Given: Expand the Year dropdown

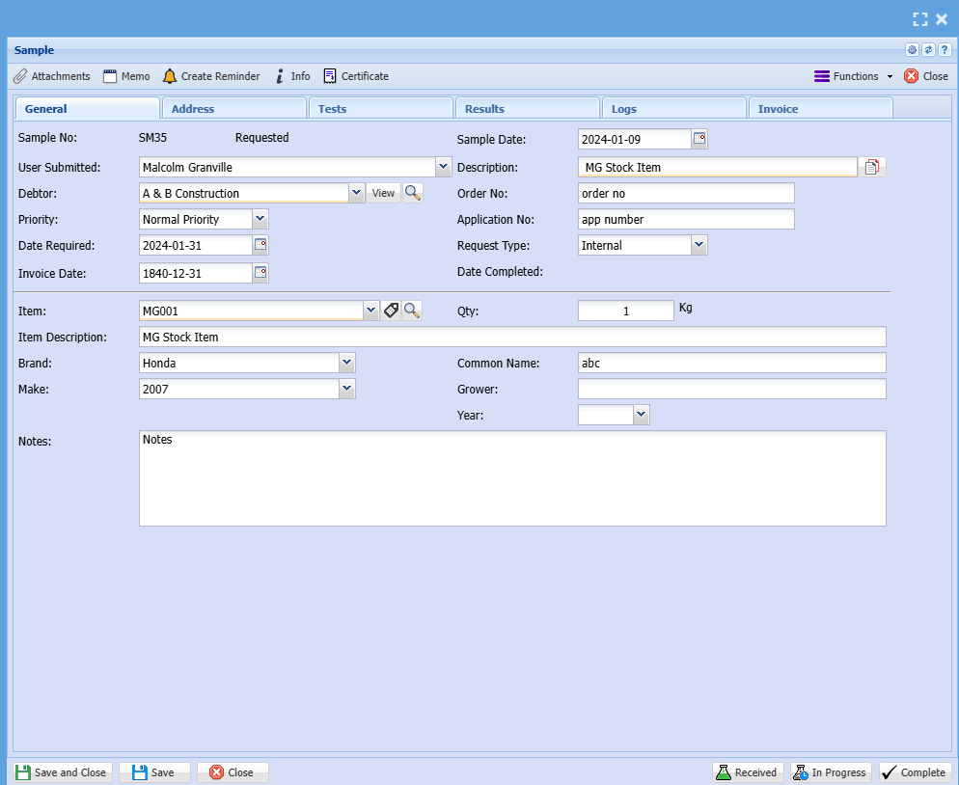Looking at the screenshot, I should click(641, 415).
